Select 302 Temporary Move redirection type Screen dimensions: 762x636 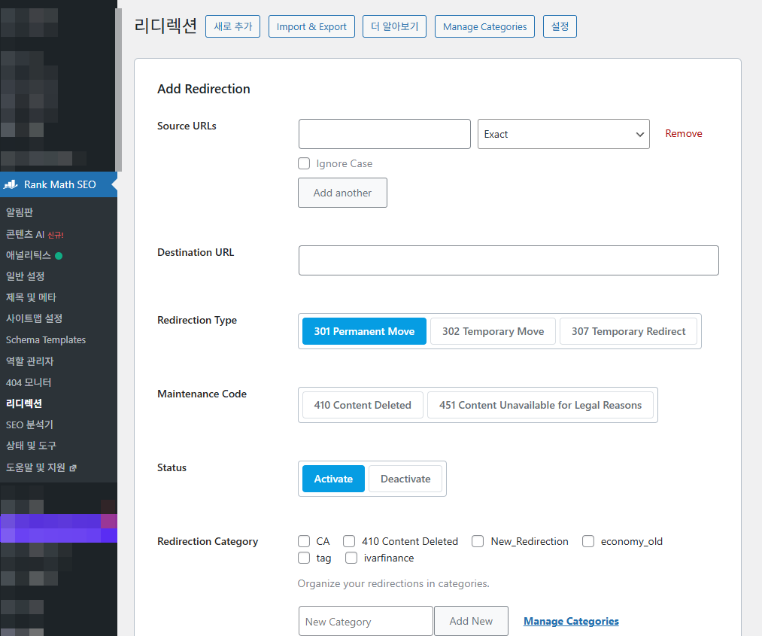coord(493,331)
